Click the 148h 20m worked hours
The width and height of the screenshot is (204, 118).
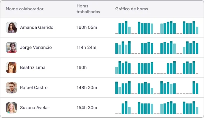[x=87, y=88]
